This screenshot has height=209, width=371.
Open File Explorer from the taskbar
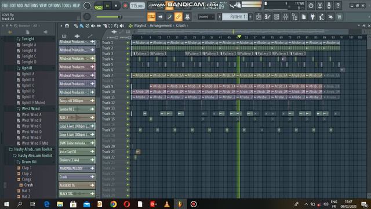(x=60, y=204)
